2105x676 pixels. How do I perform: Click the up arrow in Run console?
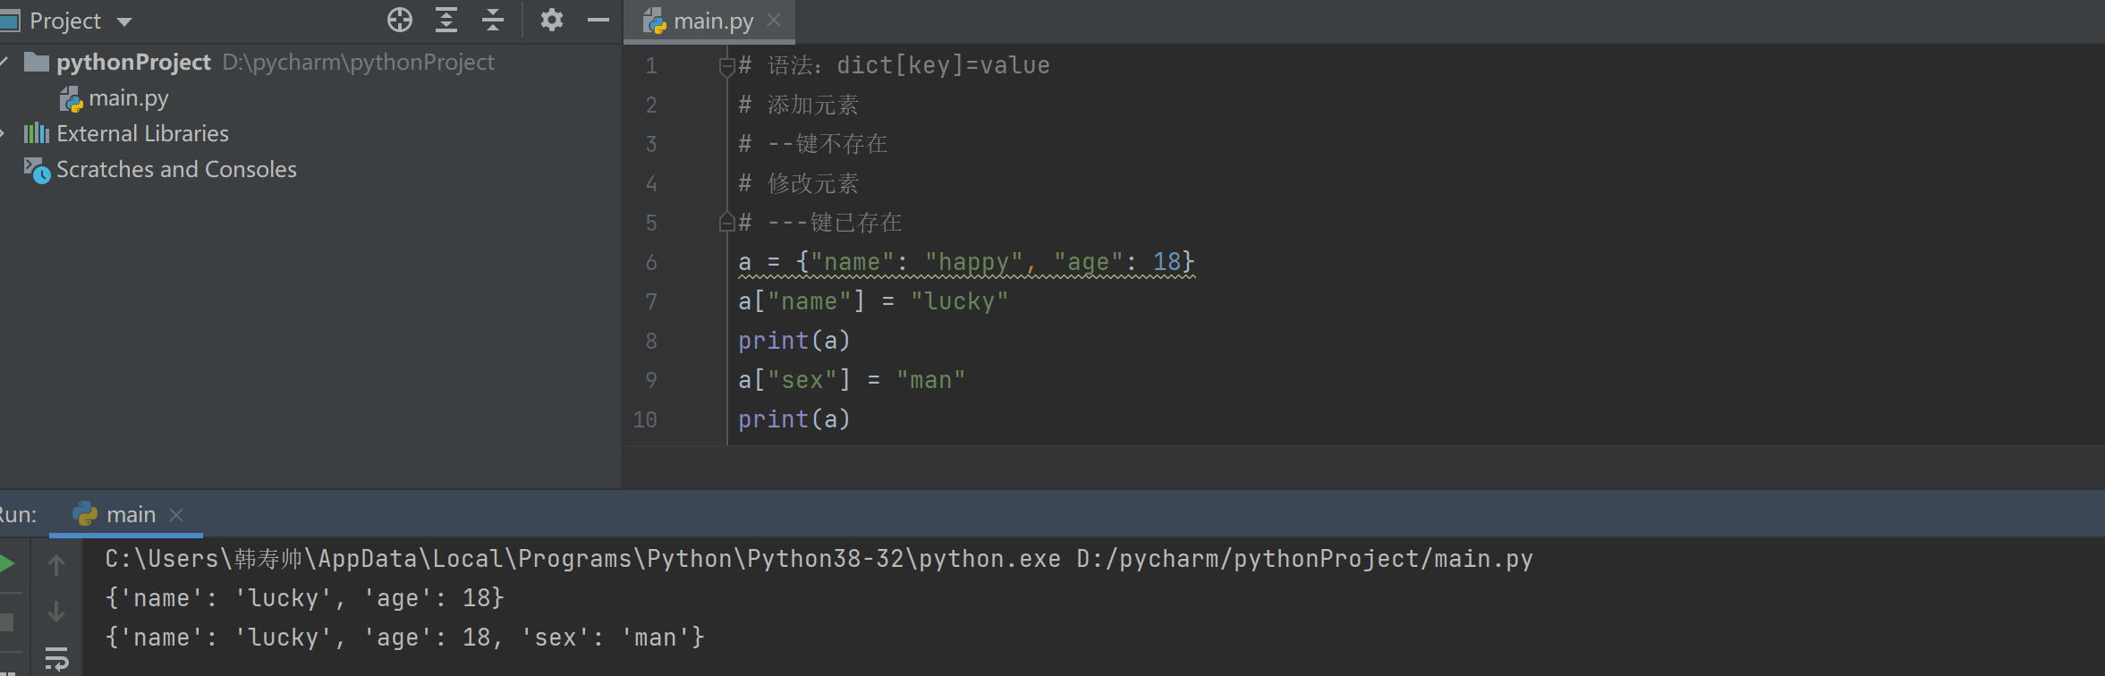point(56,565)
